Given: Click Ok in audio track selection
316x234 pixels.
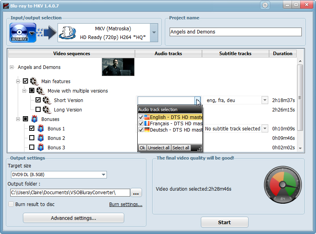Looking at the screenshot, I should click(x=142, y=148).
